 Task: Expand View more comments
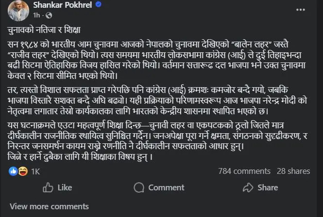[49, 206]
